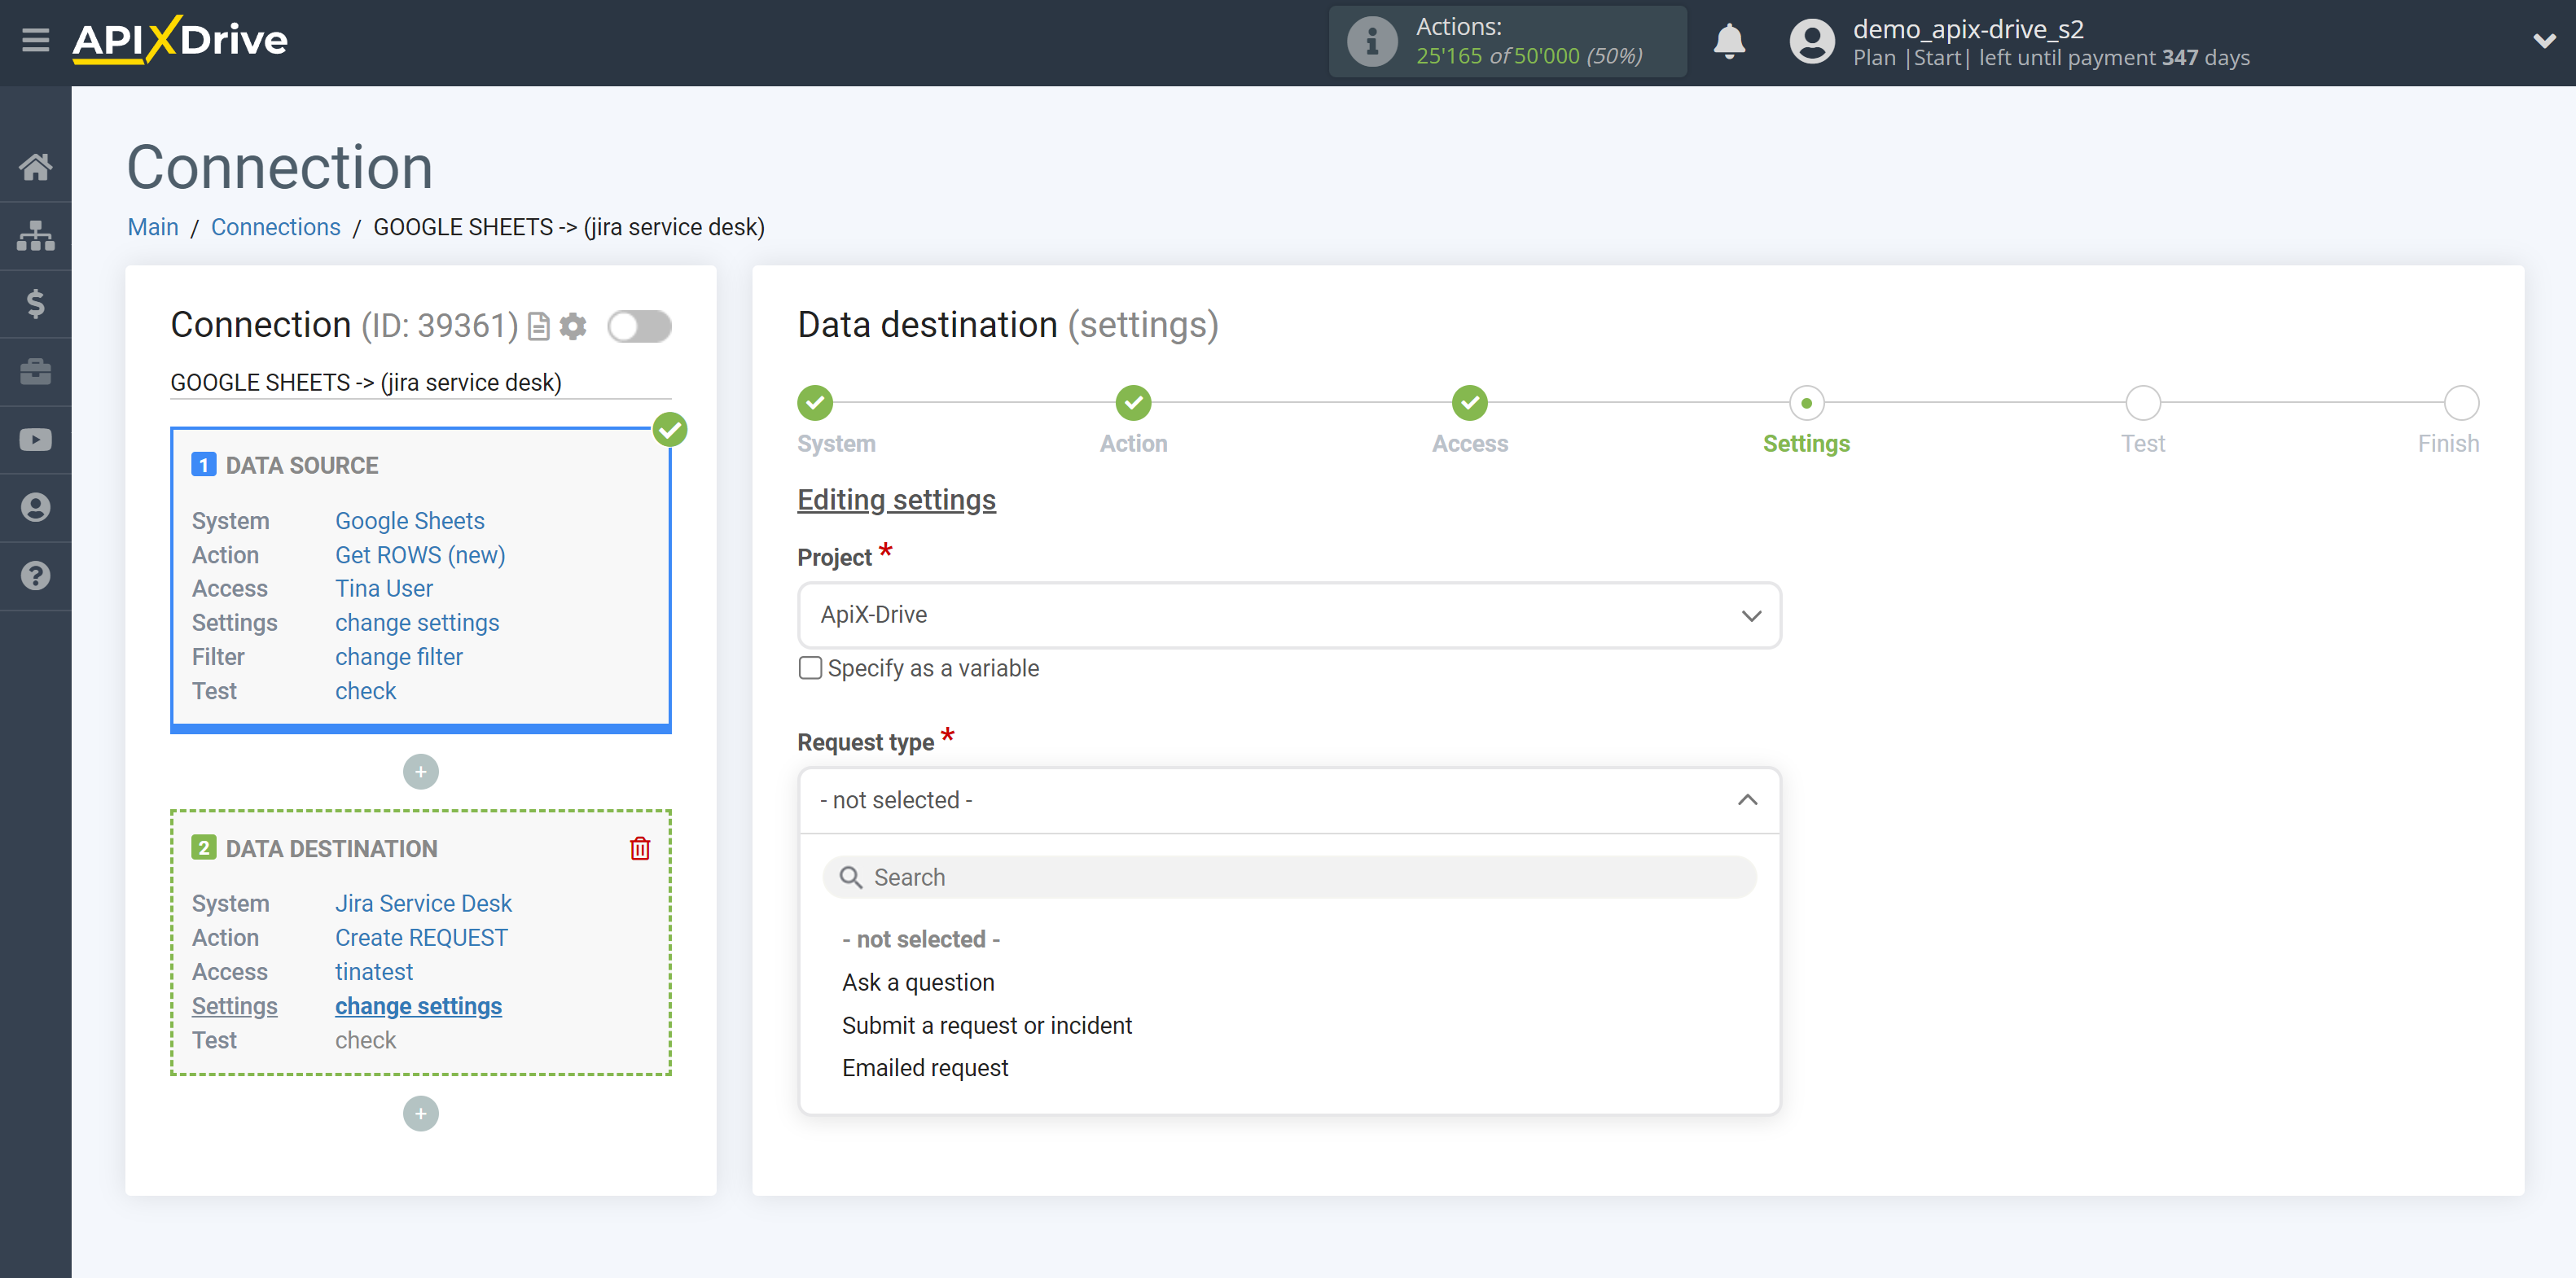The height and width of the screenshot is (1278, 2576).
Task: Open the notifications bell
Action: point(1729,42)
